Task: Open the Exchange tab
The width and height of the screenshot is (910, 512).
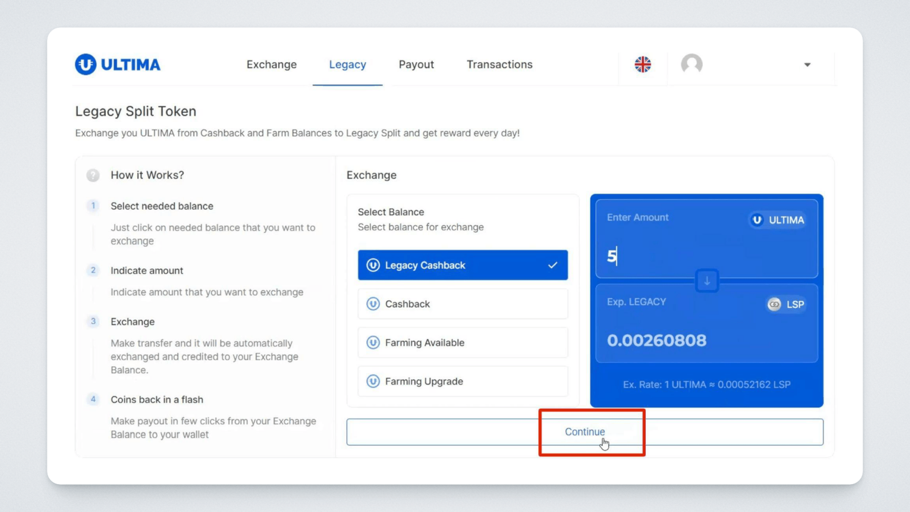Action: coord(272,64)
